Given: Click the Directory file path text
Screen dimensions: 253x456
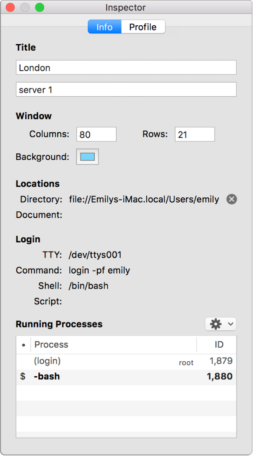Looking at the screenshot, I should 144,199.
